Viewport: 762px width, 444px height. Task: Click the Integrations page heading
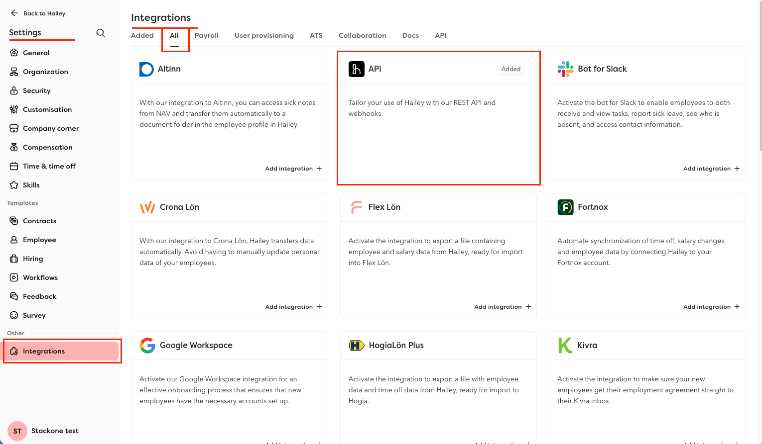161,18
